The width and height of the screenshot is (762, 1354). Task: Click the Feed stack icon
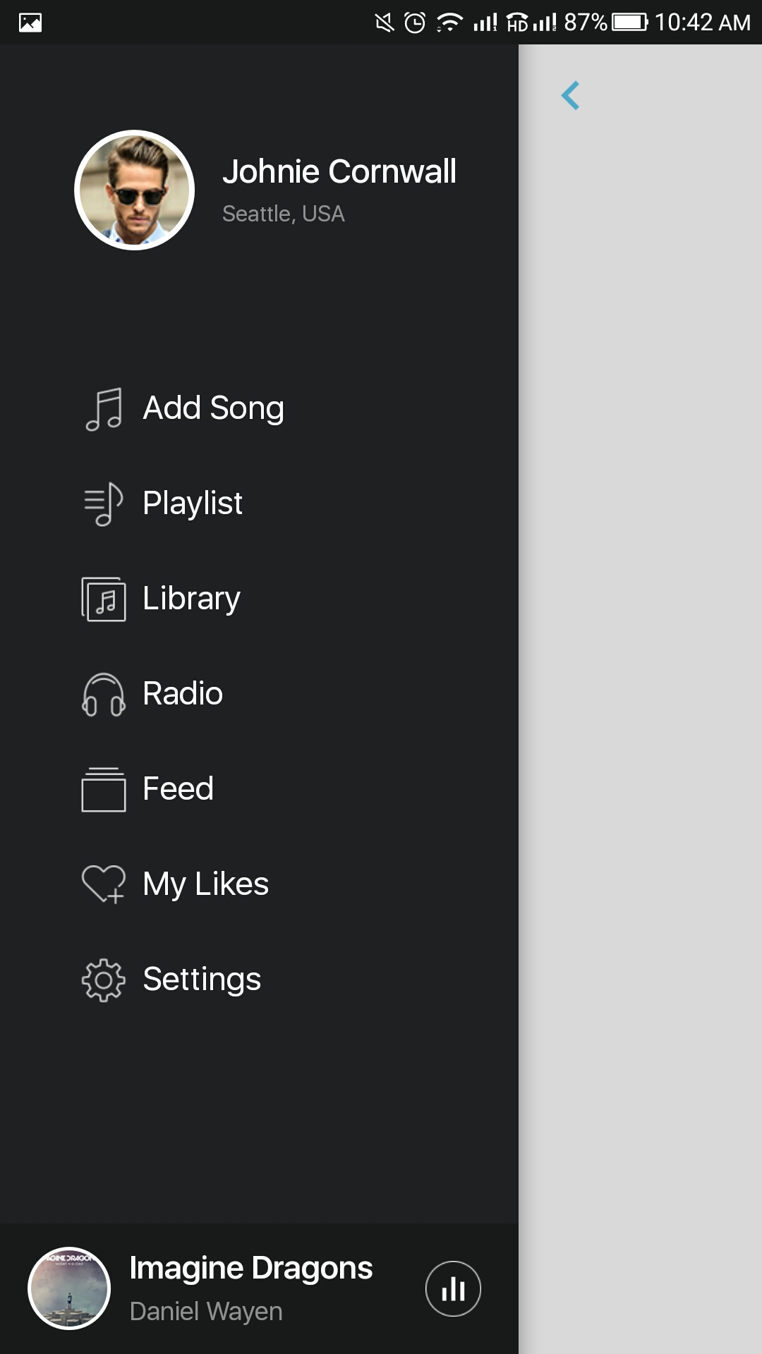click(x=104, y=790)
